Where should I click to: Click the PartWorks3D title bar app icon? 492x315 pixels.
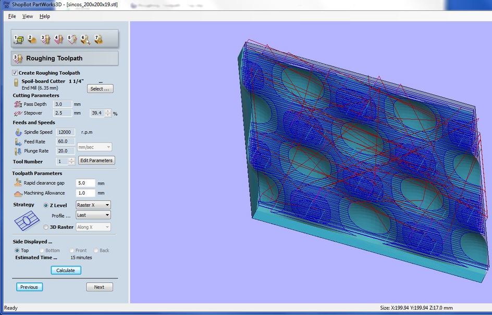pyautogui.click(x=7, y=4)
